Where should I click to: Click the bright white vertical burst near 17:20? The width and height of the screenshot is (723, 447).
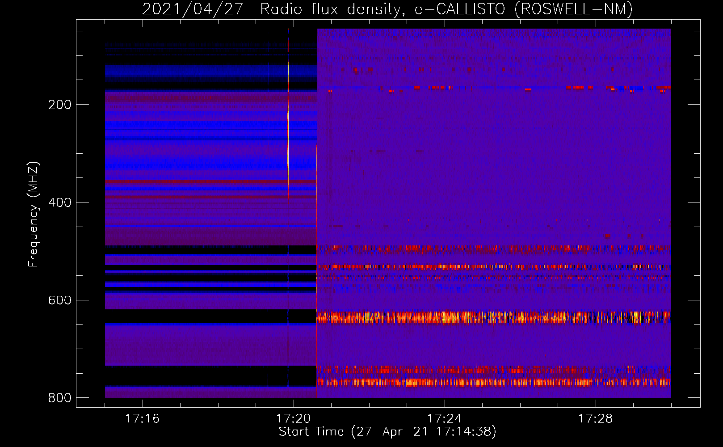[x=288, y=139]
